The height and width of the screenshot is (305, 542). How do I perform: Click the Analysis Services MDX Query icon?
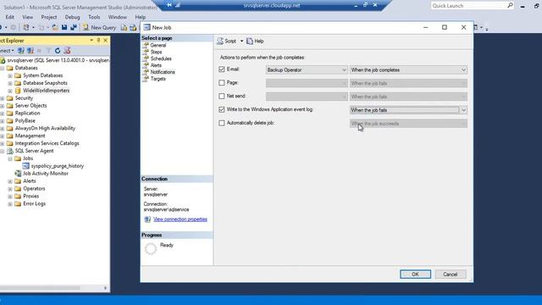(x=133, y=28)
